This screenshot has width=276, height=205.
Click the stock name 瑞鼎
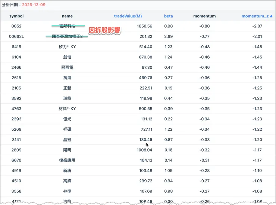pos(67,98)
